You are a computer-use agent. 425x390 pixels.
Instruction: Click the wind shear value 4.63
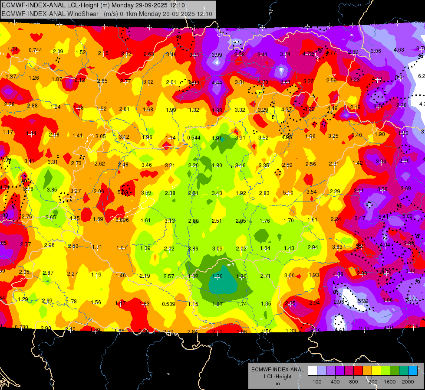[399, 50]
